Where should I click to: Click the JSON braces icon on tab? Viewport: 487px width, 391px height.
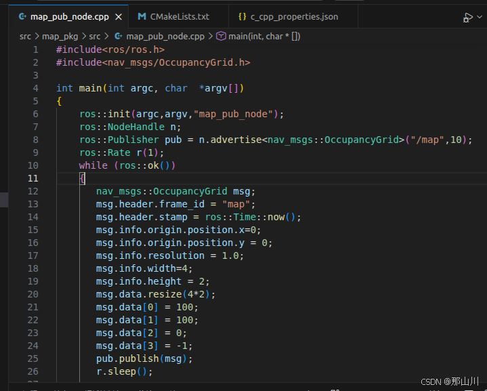pos(242,16)
